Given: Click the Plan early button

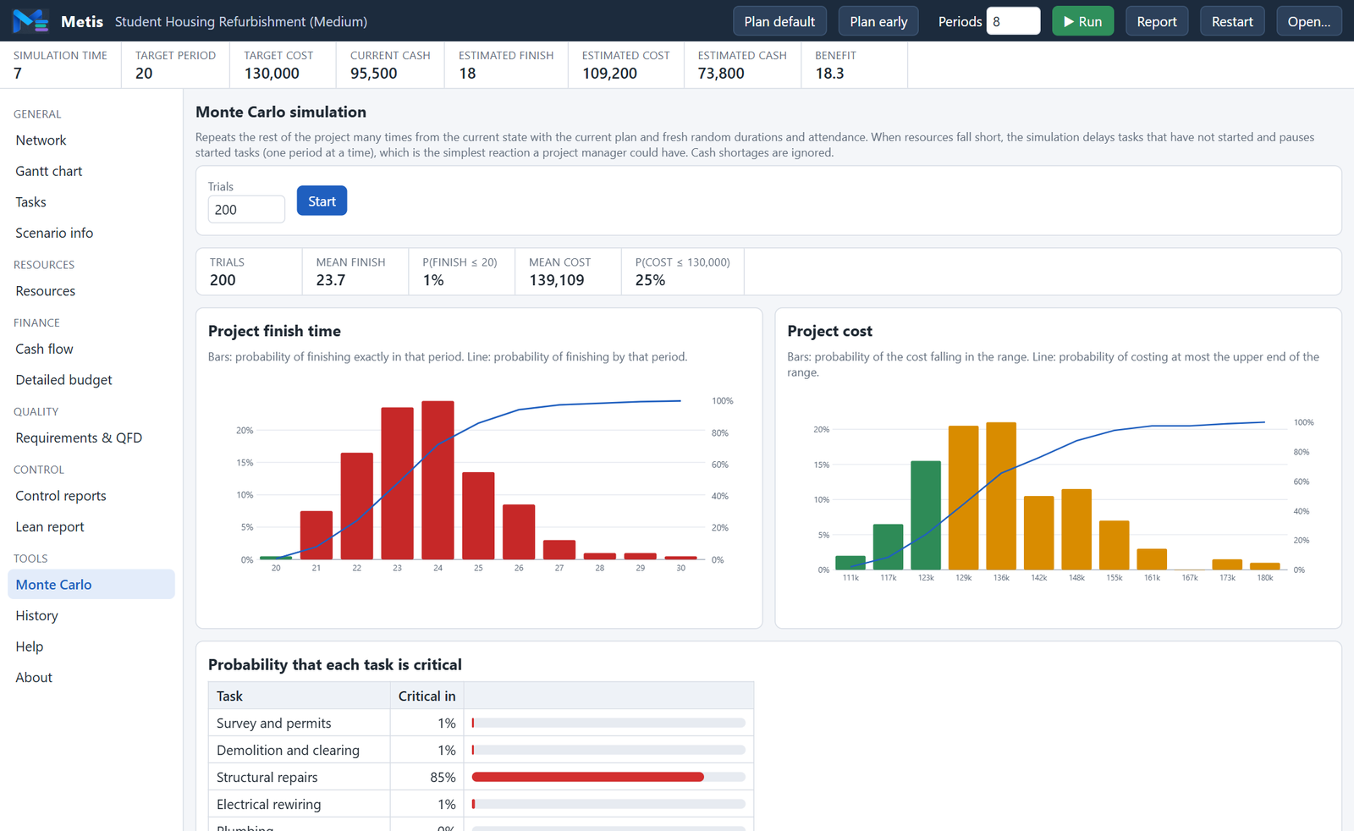Looking at the screenshot, I should click(x=878, y=21).
